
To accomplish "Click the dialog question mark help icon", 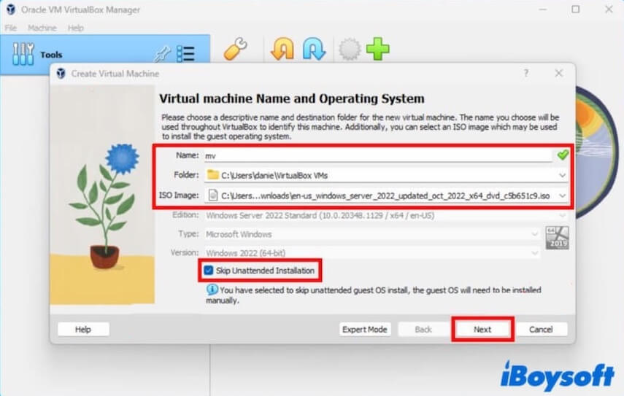I will pos(526,73).
